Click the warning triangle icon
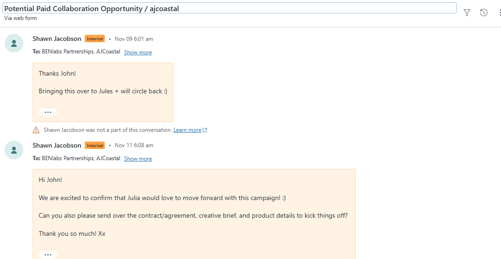This screenshot has height=259, width=501. point(36,130)
